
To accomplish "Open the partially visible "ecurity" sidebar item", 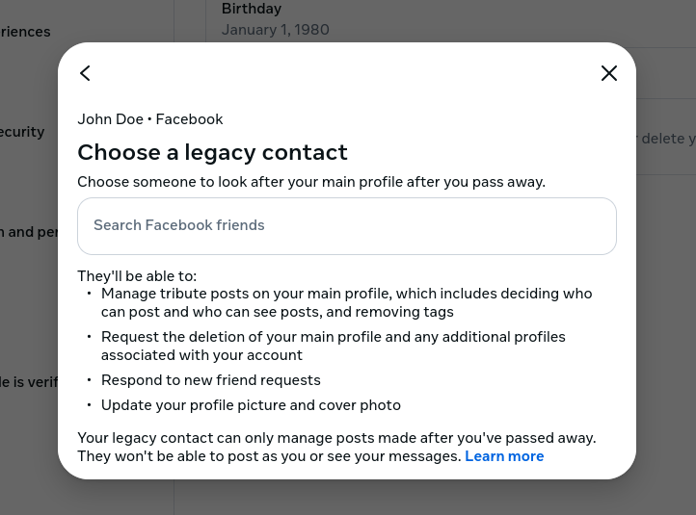I will pyautogui.click(x=23, y=132).
